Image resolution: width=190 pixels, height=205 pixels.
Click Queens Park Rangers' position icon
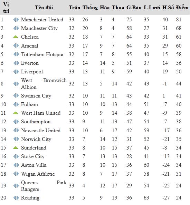pos(16,186)
